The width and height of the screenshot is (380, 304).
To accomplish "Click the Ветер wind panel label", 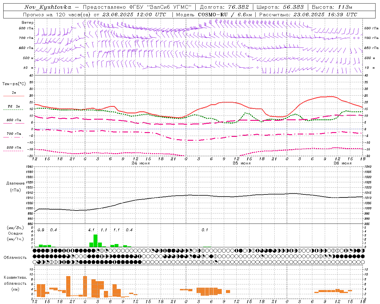I will pos(28,23).
